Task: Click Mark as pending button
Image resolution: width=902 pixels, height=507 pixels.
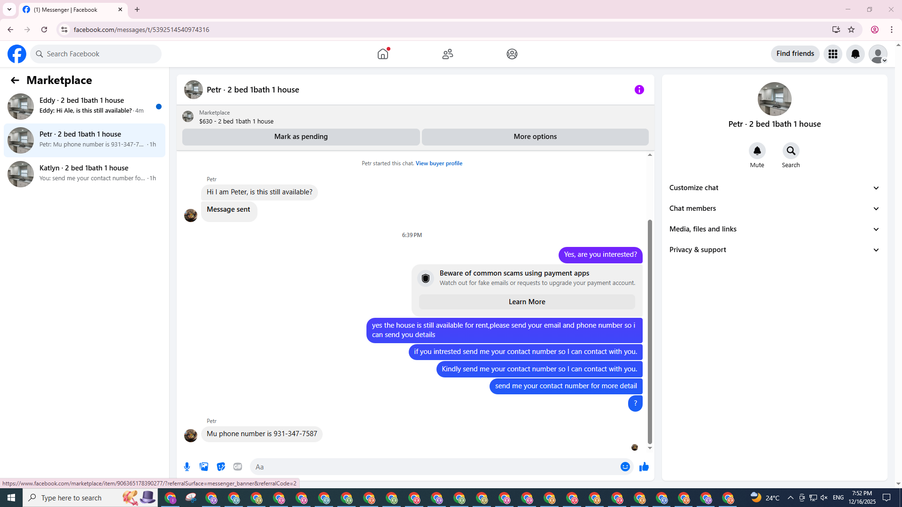Action: (301, 137)
